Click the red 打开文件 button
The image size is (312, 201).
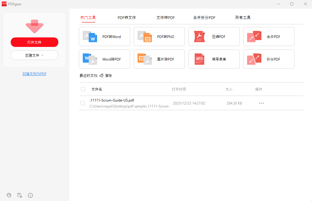(34, 42)
